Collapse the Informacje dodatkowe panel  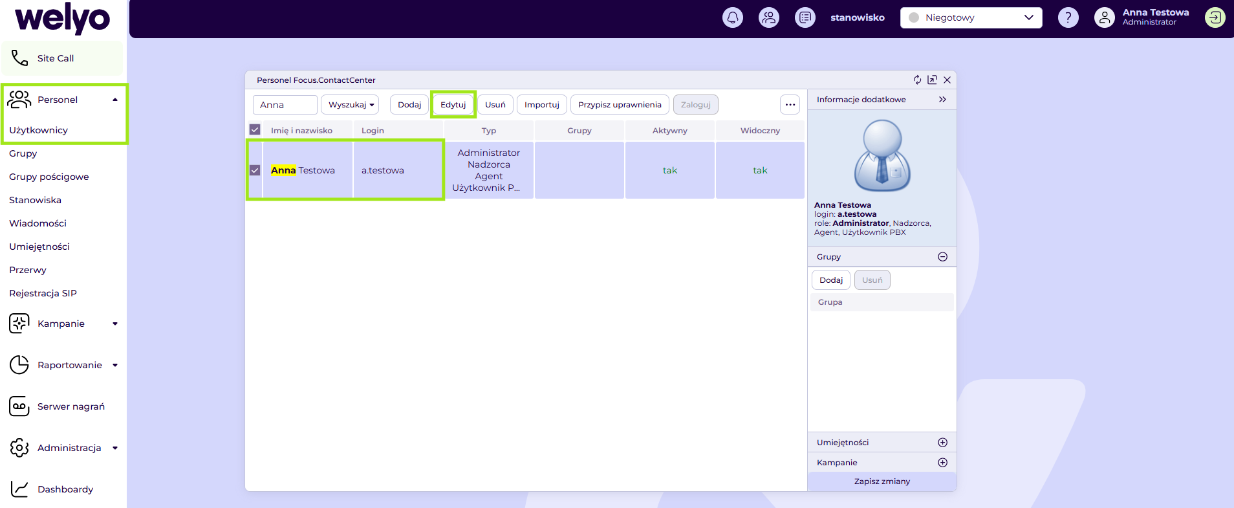[x=942, y=100]
